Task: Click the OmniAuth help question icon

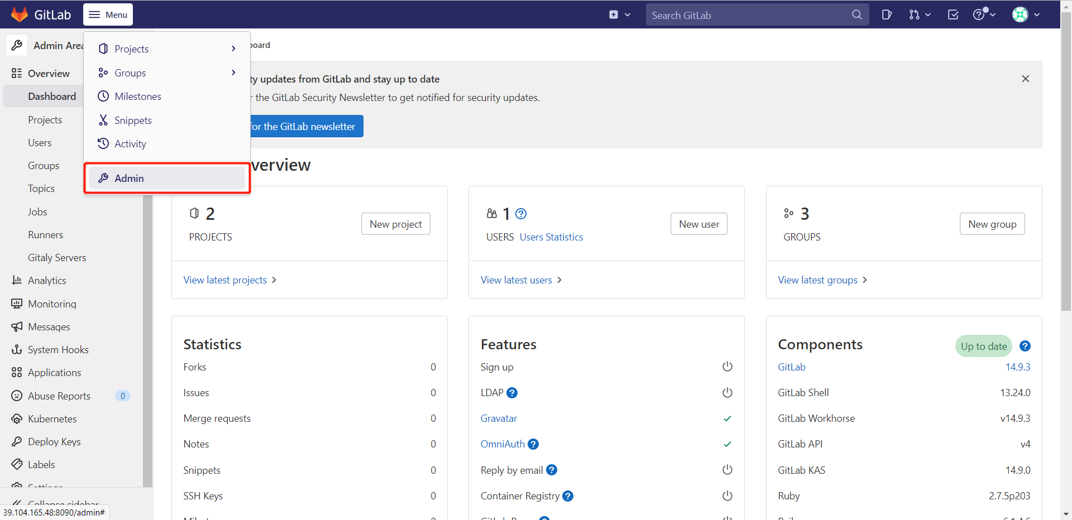Action: tap(533, 444)
